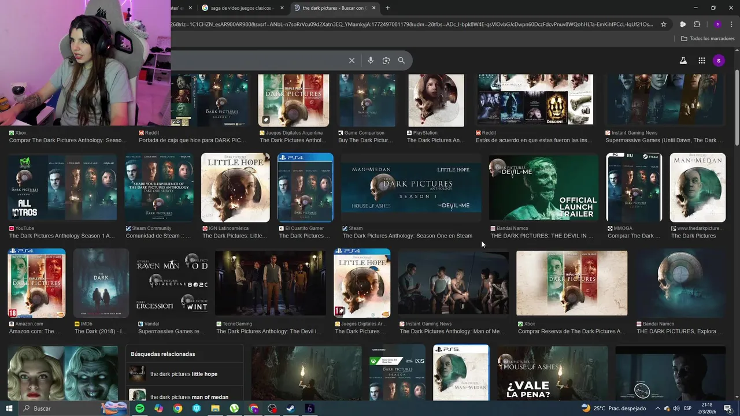The image size is (740, 416).
Task: Close the 'the dark pictures' tab
Action: tap(373, 8)
